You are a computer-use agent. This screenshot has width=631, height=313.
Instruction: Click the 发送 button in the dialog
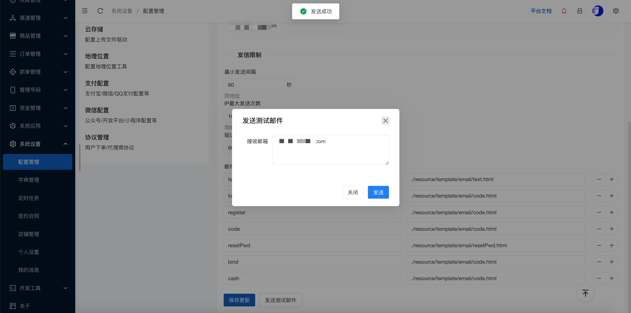[378, 192]
